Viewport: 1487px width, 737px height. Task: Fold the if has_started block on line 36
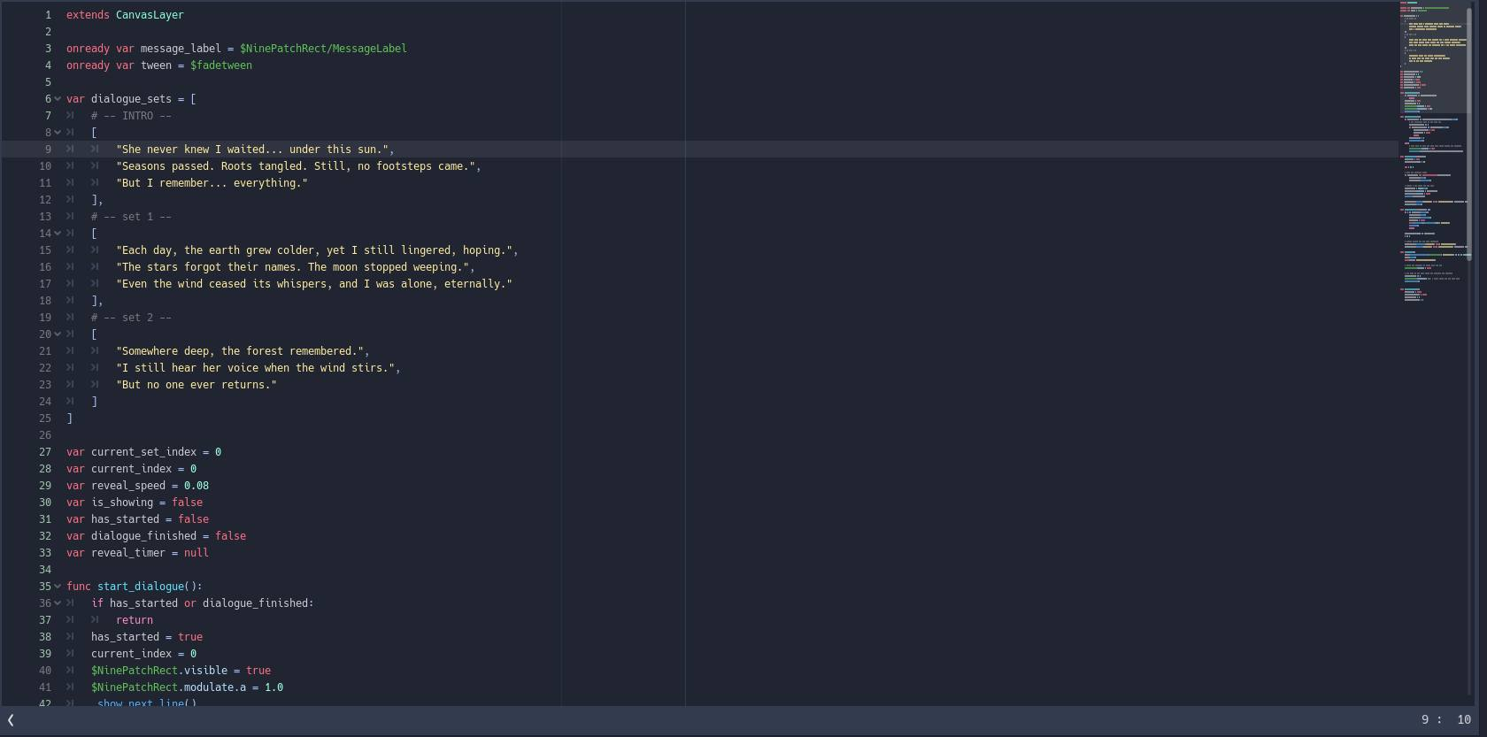58,603
